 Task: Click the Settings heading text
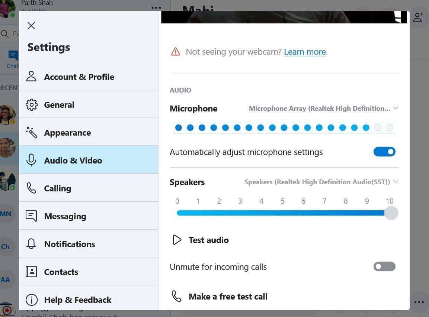tap(49, 47)
